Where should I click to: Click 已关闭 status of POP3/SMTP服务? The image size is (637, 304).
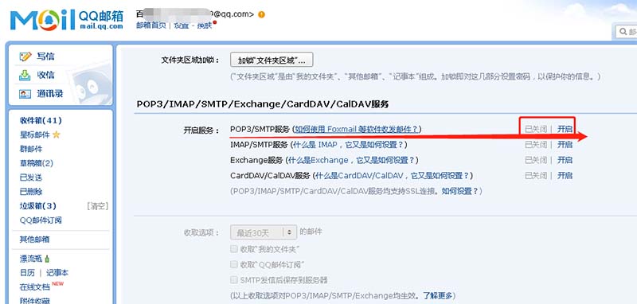click(536, 129)
